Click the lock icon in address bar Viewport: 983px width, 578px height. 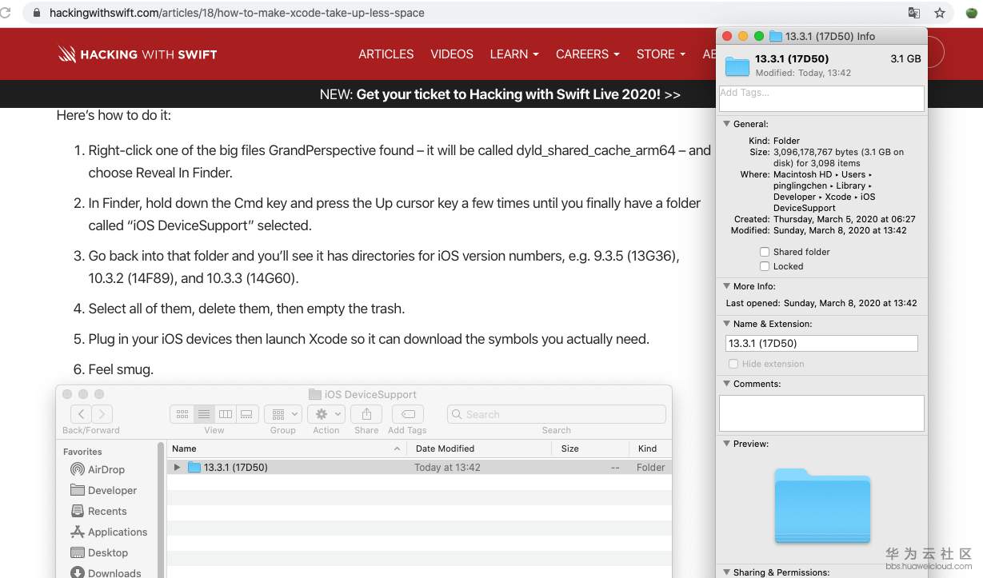click(x=37, y=13)
